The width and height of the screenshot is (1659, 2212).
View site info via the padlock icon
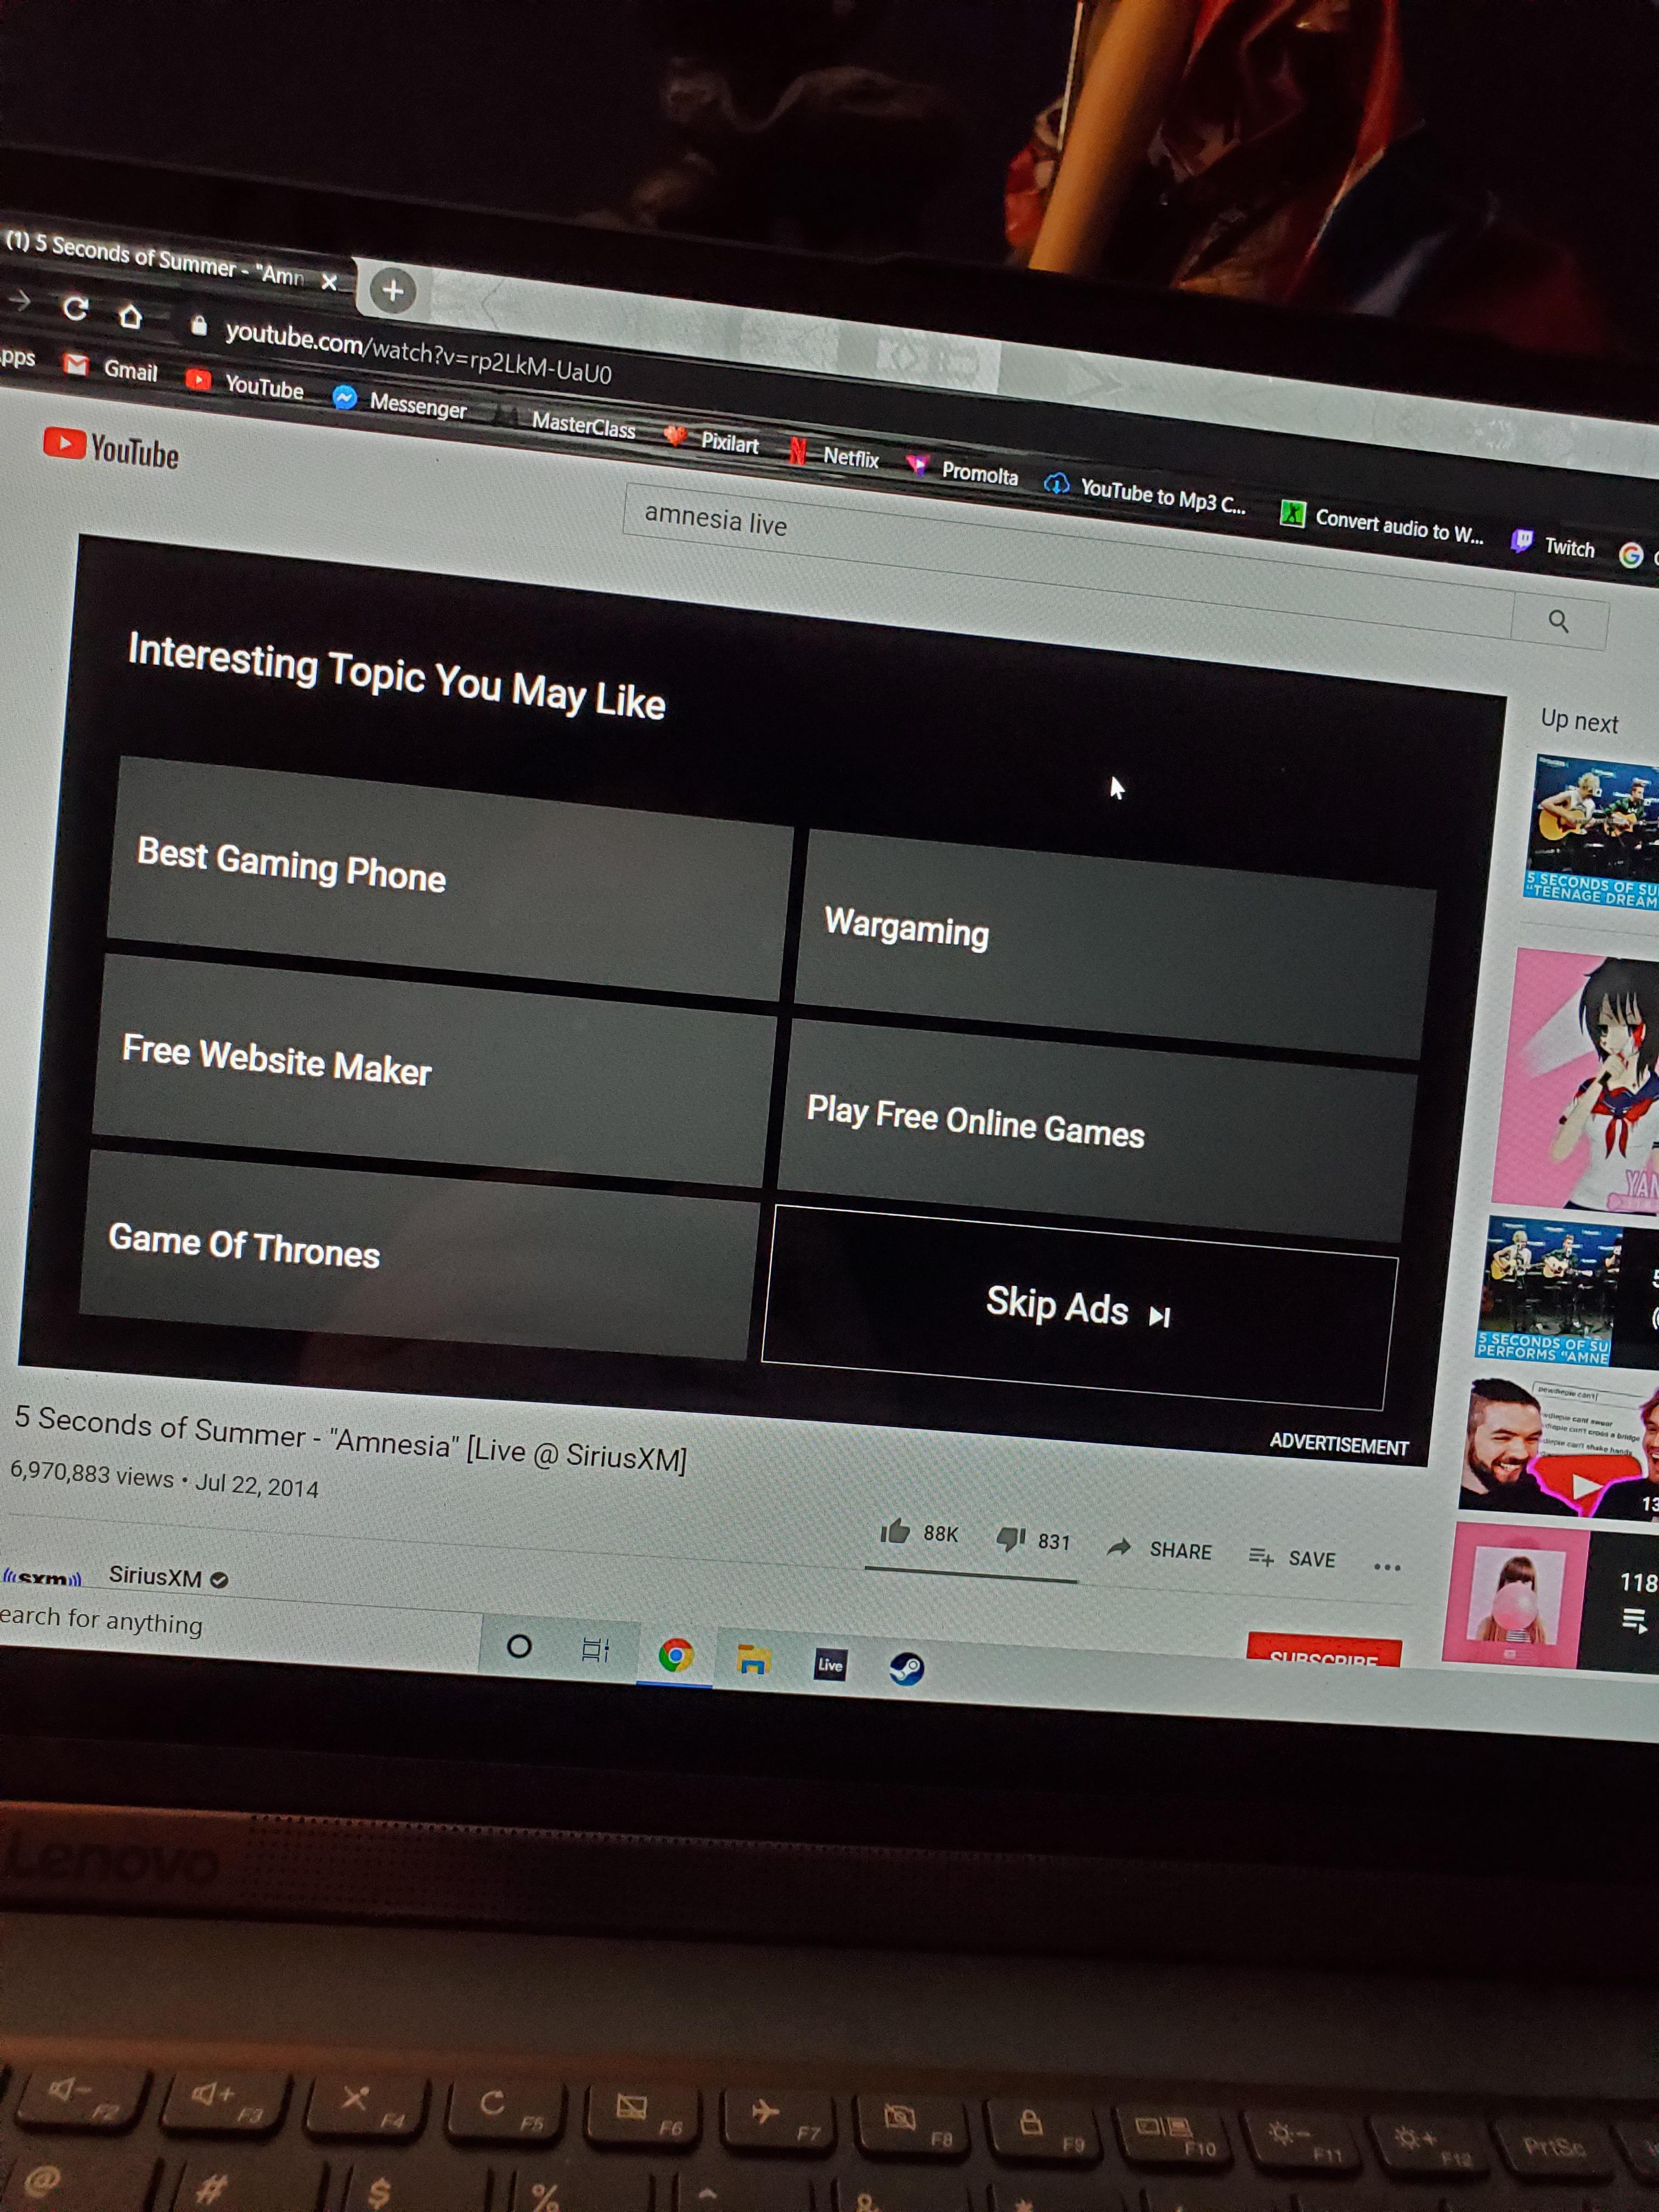(x=198, y=325)
